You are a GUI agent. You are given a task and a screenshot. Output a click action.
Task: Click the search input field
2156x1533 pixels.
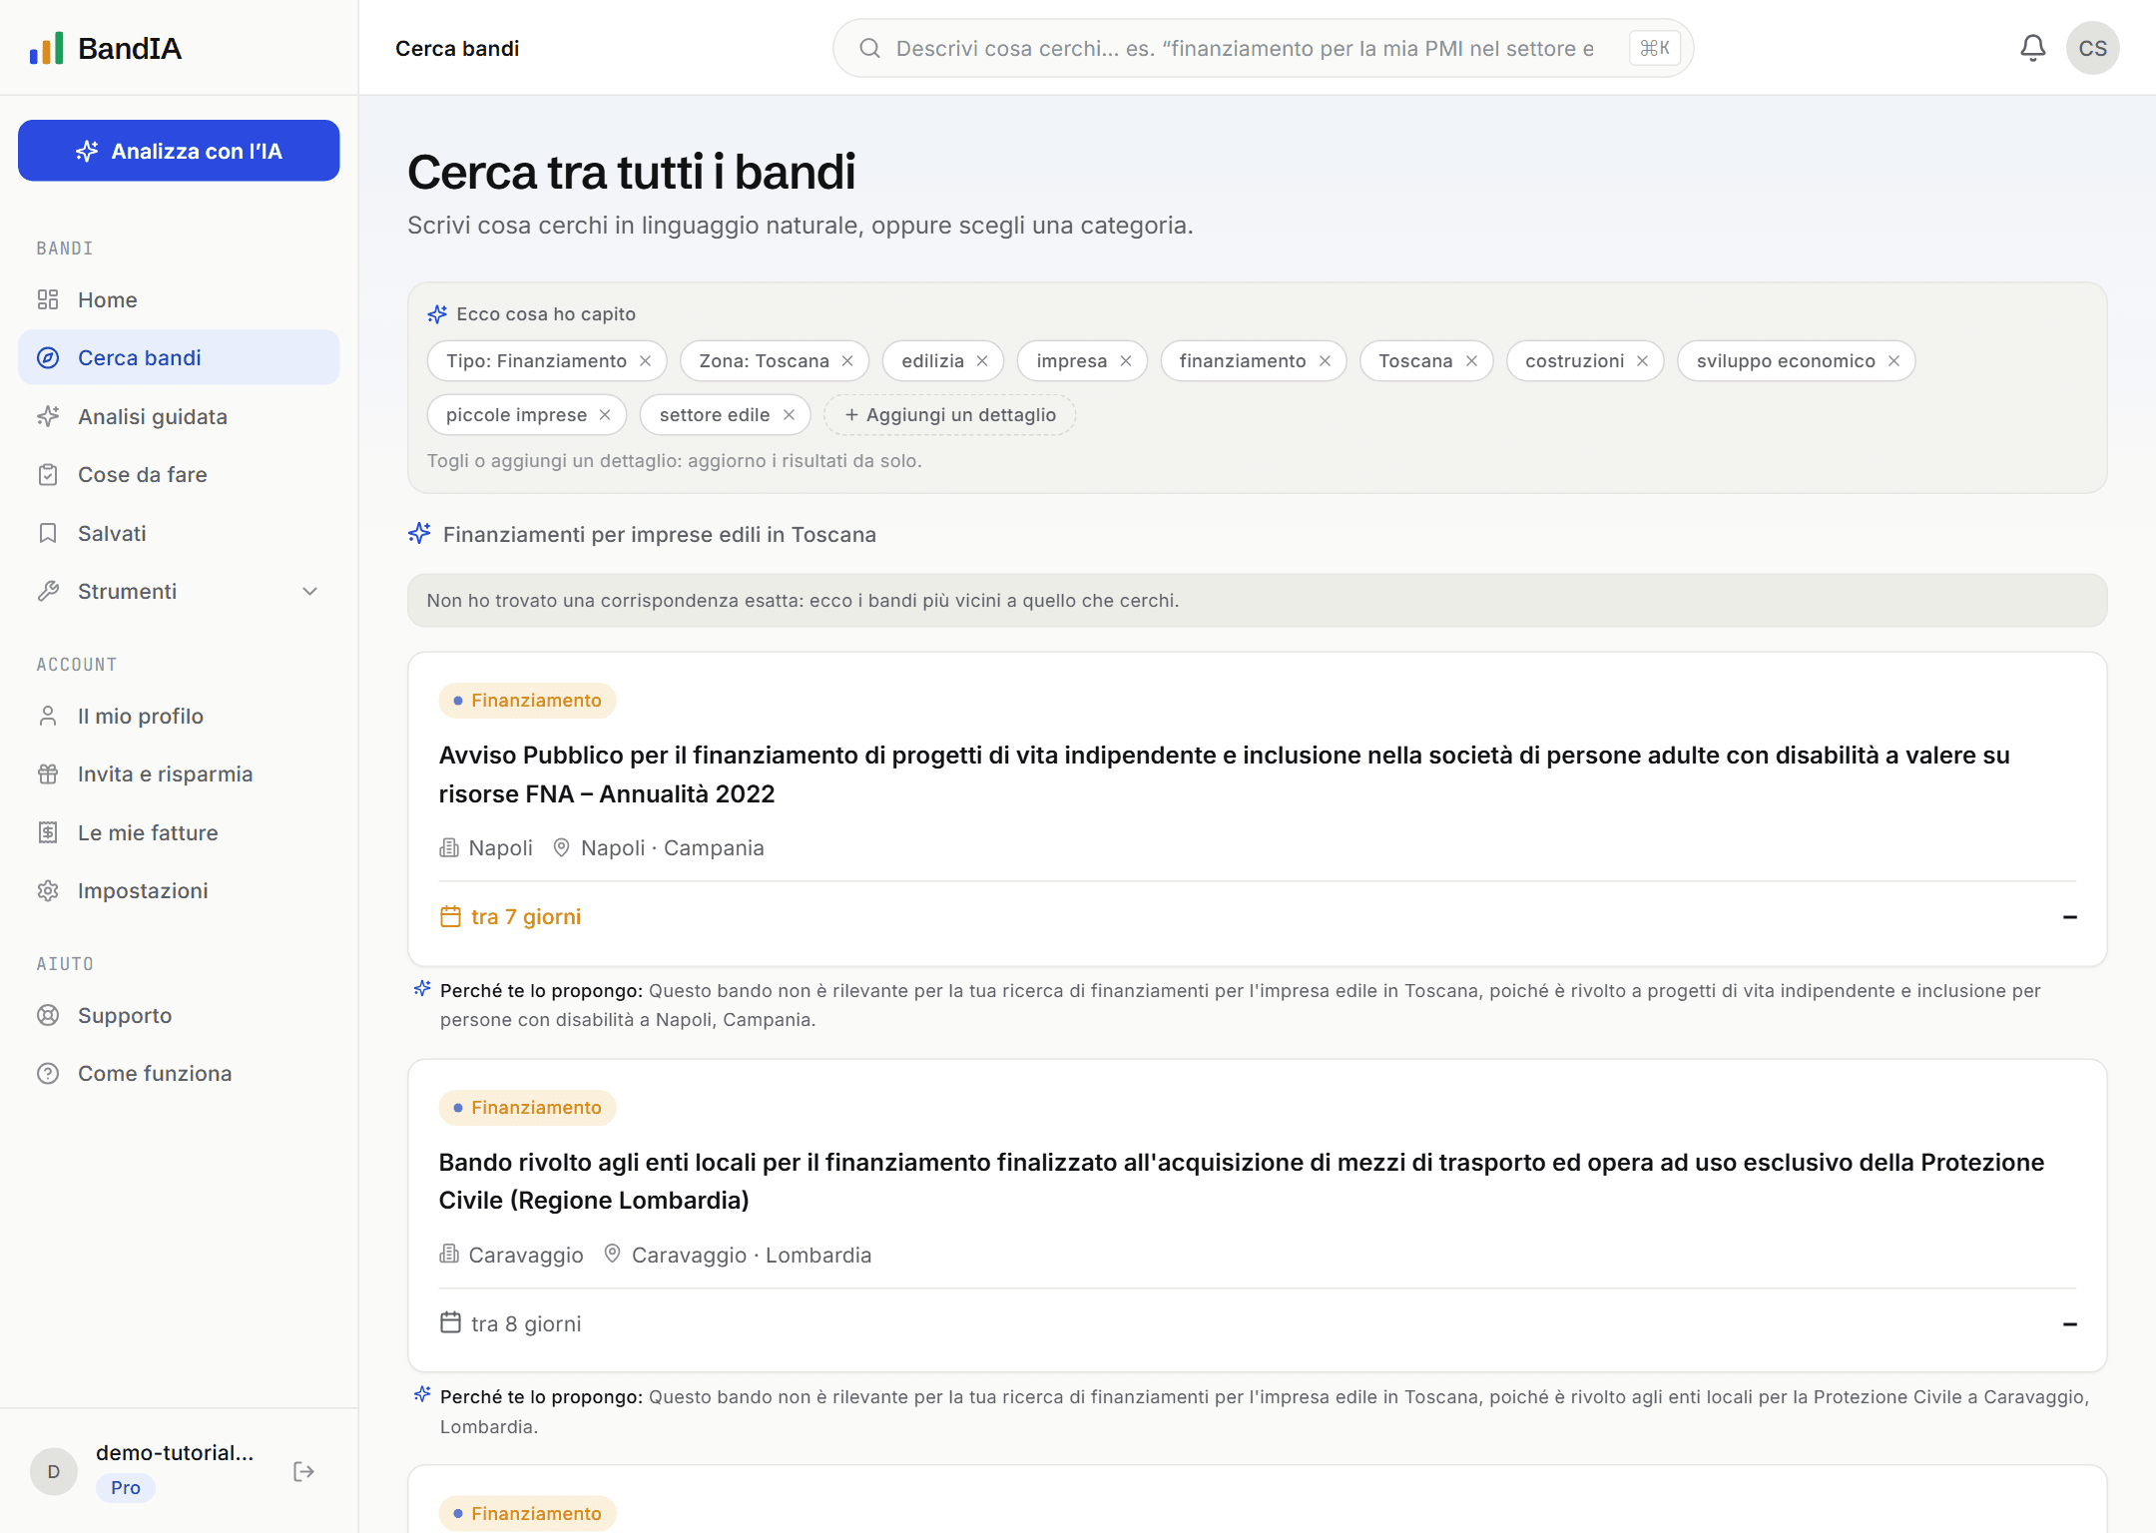[x=1244, y=48]
